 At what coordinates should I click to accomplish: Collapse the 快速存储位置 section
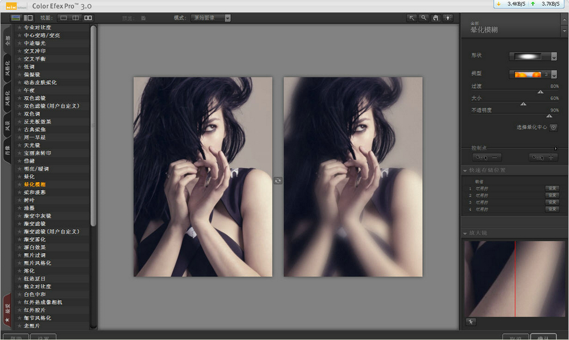464,170
